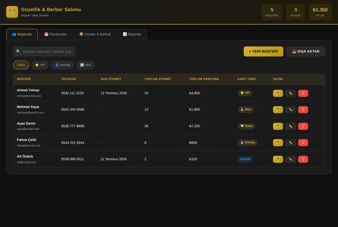
Task: Click phone number 0532 111 2233
Action: [72, 93]
